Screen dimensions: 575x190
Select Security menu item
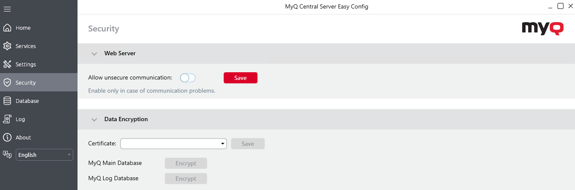point(39,82)
